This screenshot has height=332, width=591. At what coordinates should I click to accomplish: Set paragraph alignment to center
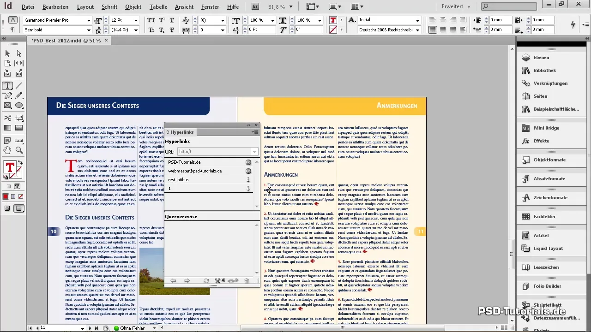click(x=443, y=20)
